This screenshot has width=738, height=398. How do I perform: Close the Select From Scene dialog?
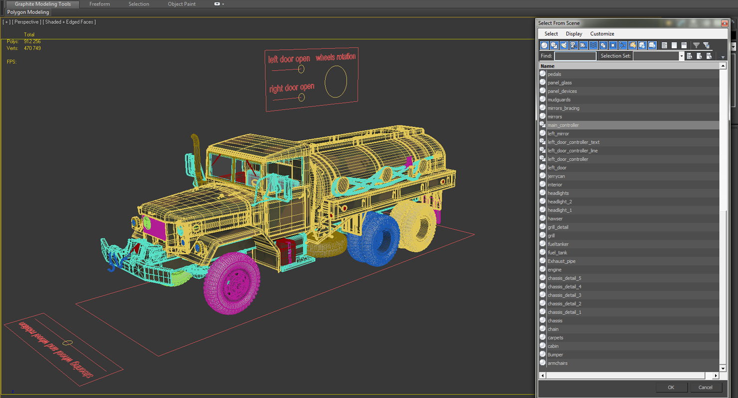tap(725, 23)
